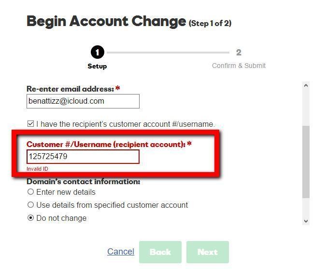Click the step 1 circle indicator
Image resolution: width=326 pixels, height=269 pixels.
coord(97,52)
